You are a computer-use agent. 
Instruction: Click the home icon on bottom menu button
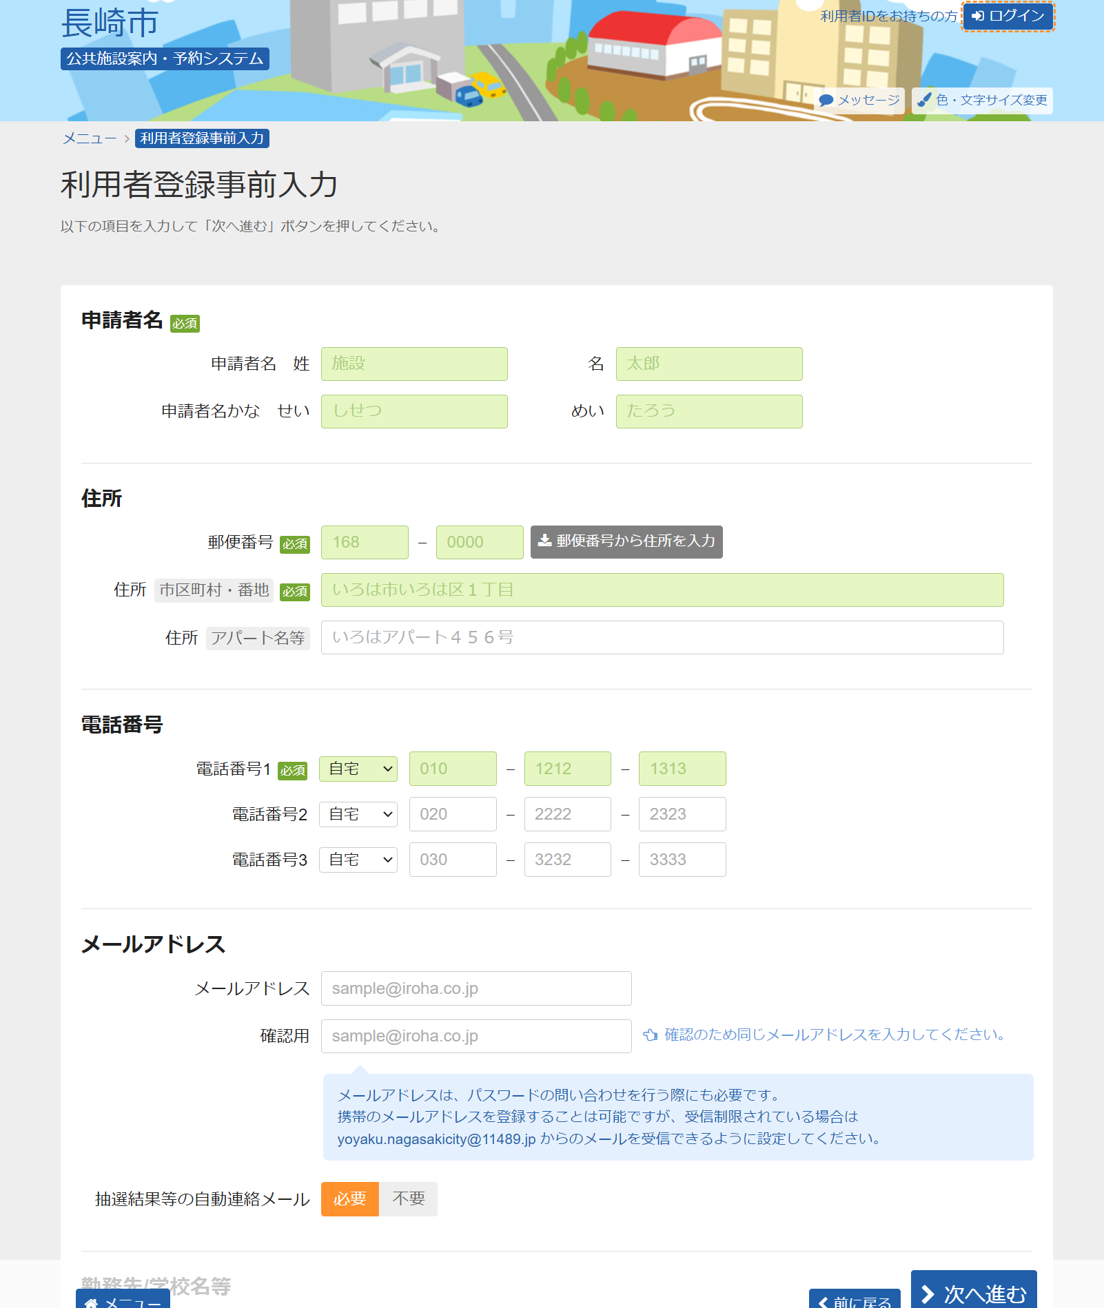(x=91, y=1301)
